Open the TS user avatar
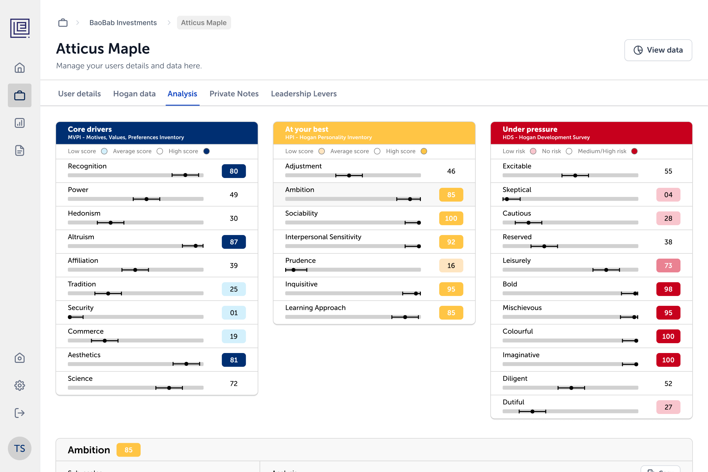The image size is (708, 472). [20, 448]
